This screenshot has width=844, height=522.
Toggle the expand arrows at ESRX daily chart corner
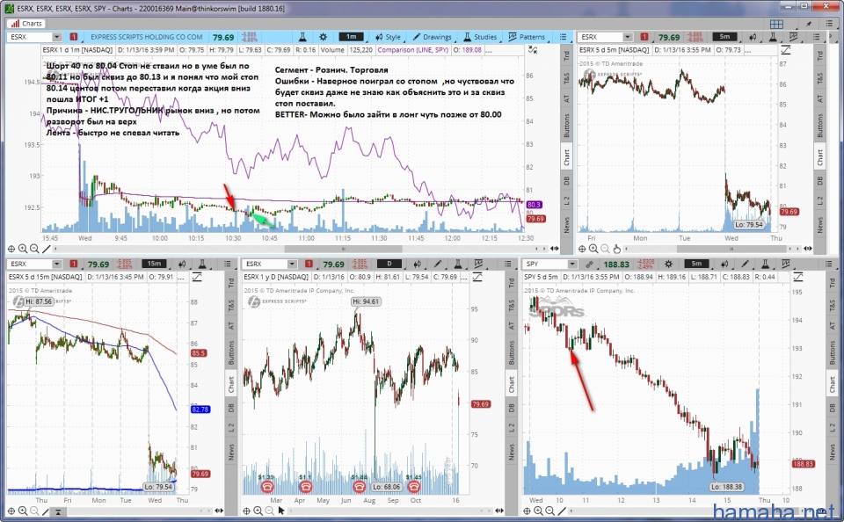[x=499, y=511]
